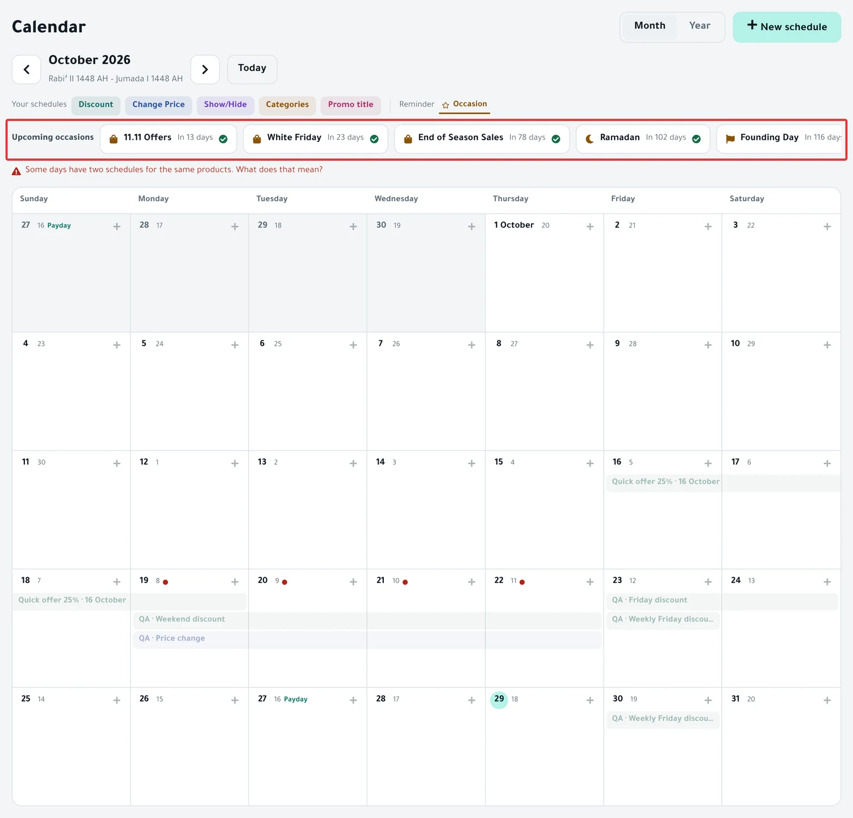Toggle the Show/Hide schedule filter
Image resolution: width=853 pixels, height=818 pixels.
pos(225,105)
